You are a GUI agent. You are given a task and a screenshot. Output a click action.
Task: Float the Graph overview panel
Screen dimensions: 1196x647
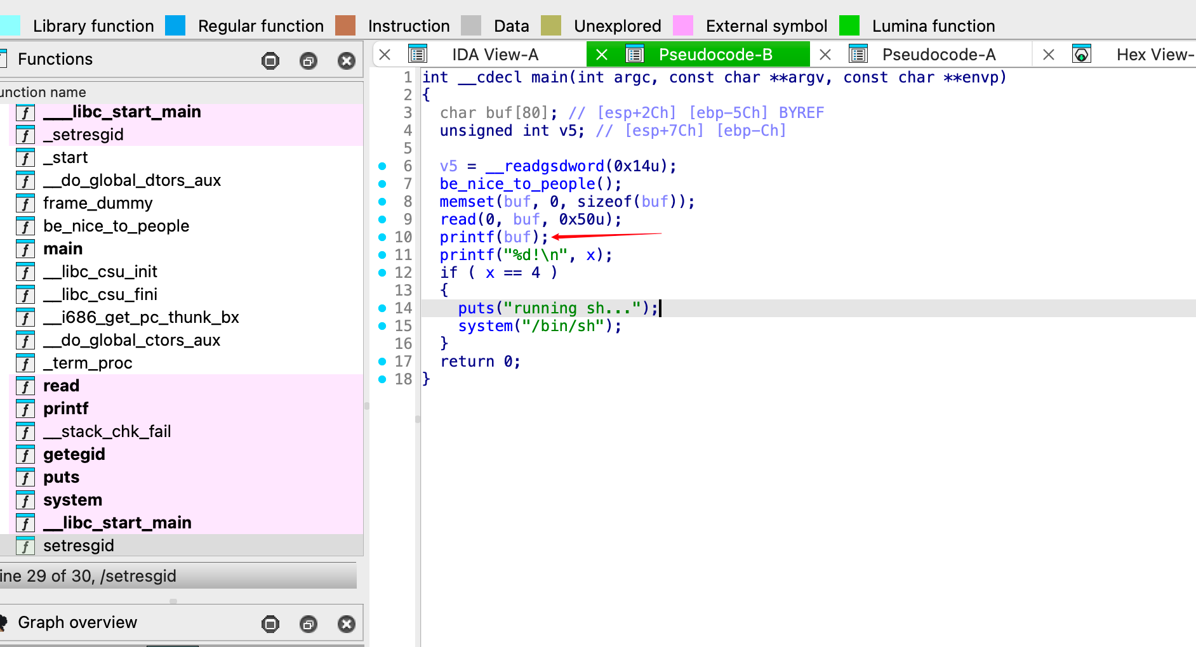(x=309, y=624)
